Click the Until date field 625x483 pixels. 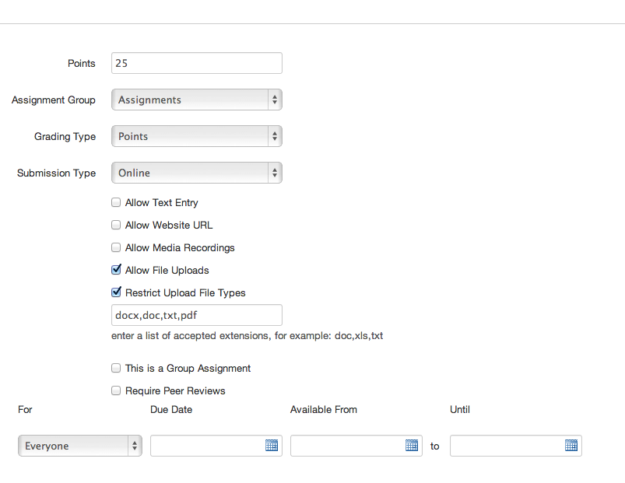(x=507, y=446)
